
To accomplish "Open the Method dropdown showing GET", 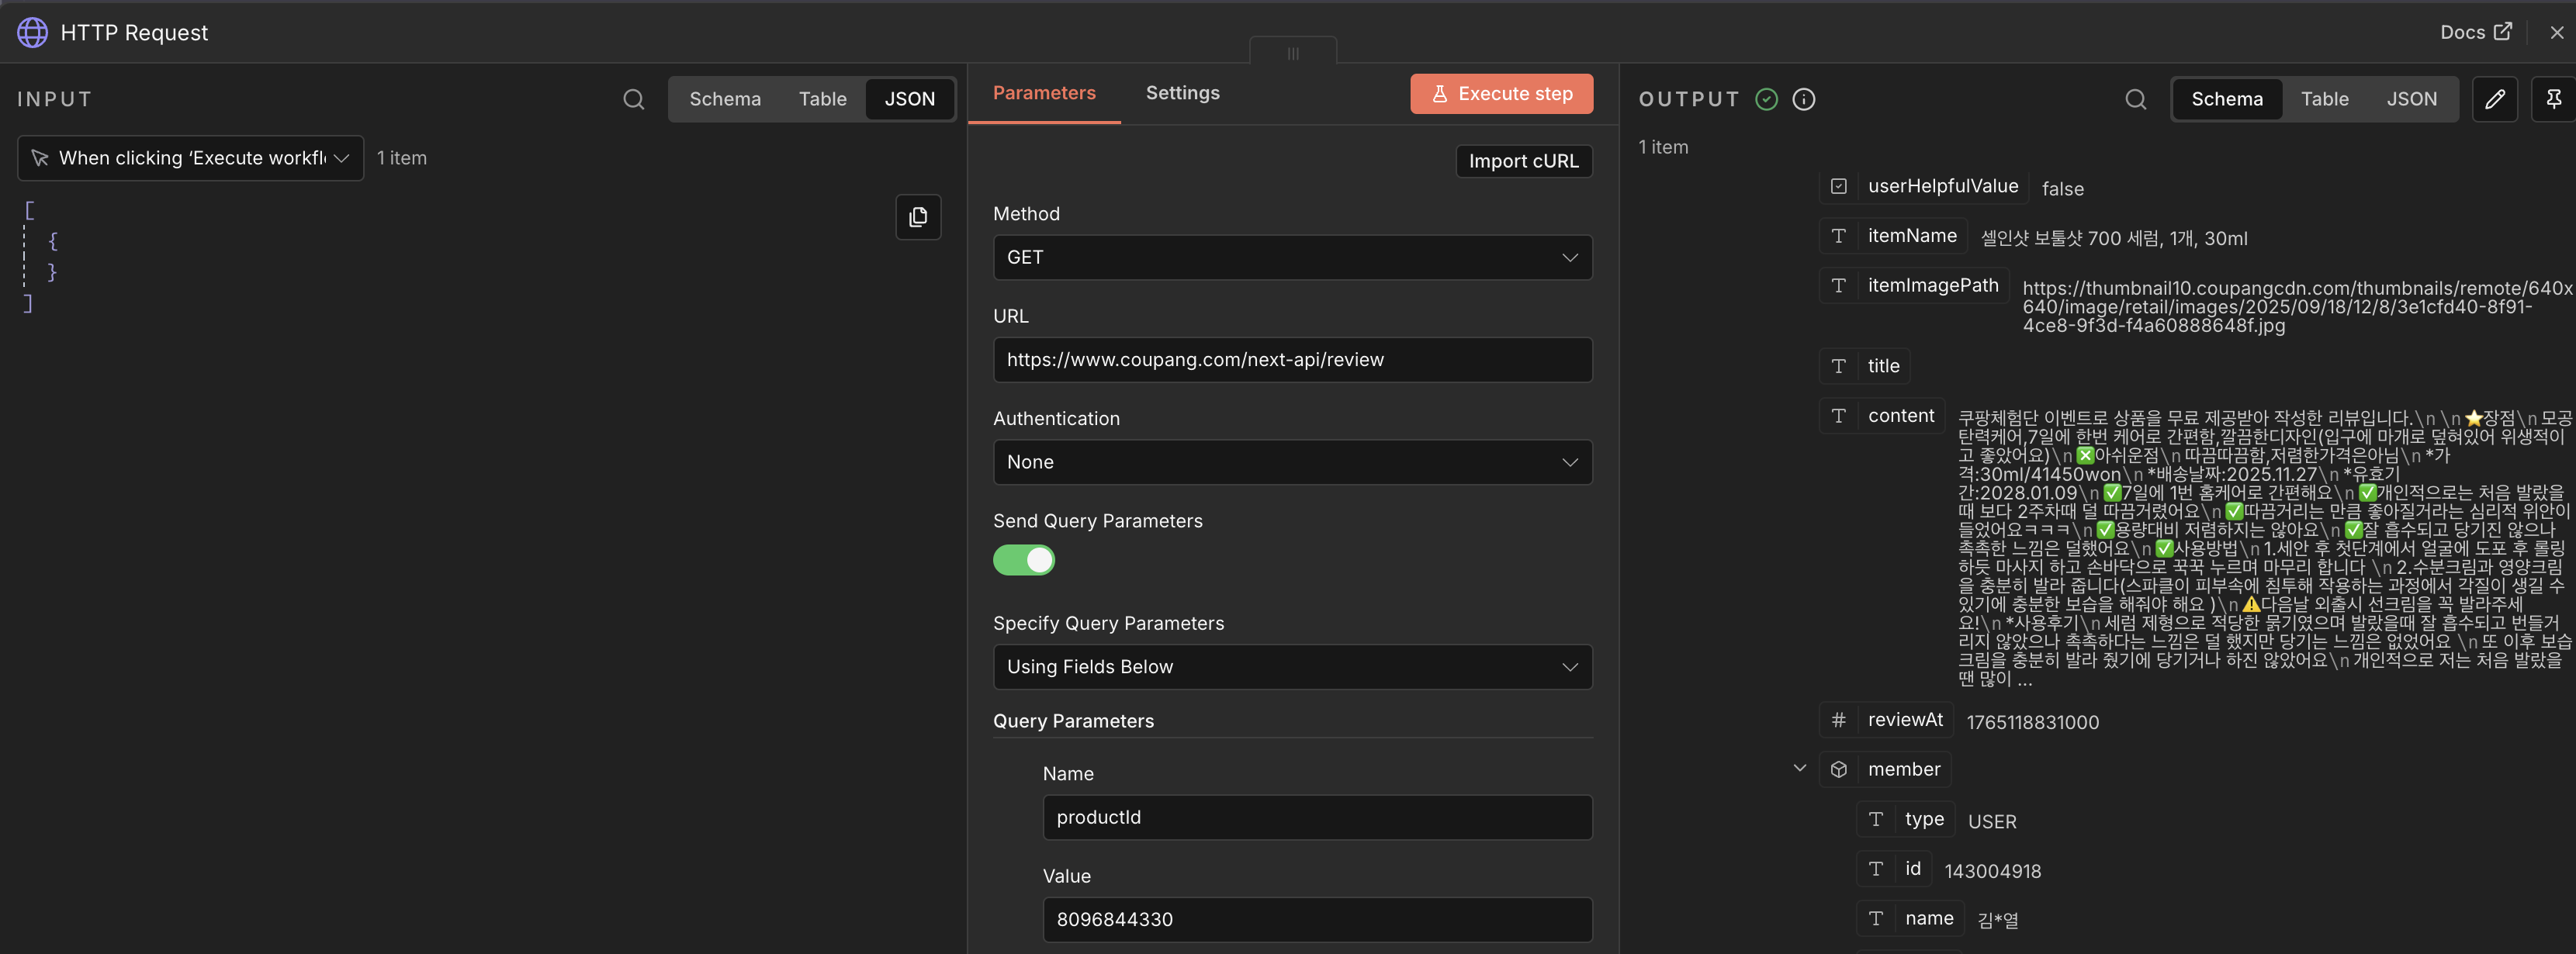I will 1292,258.
